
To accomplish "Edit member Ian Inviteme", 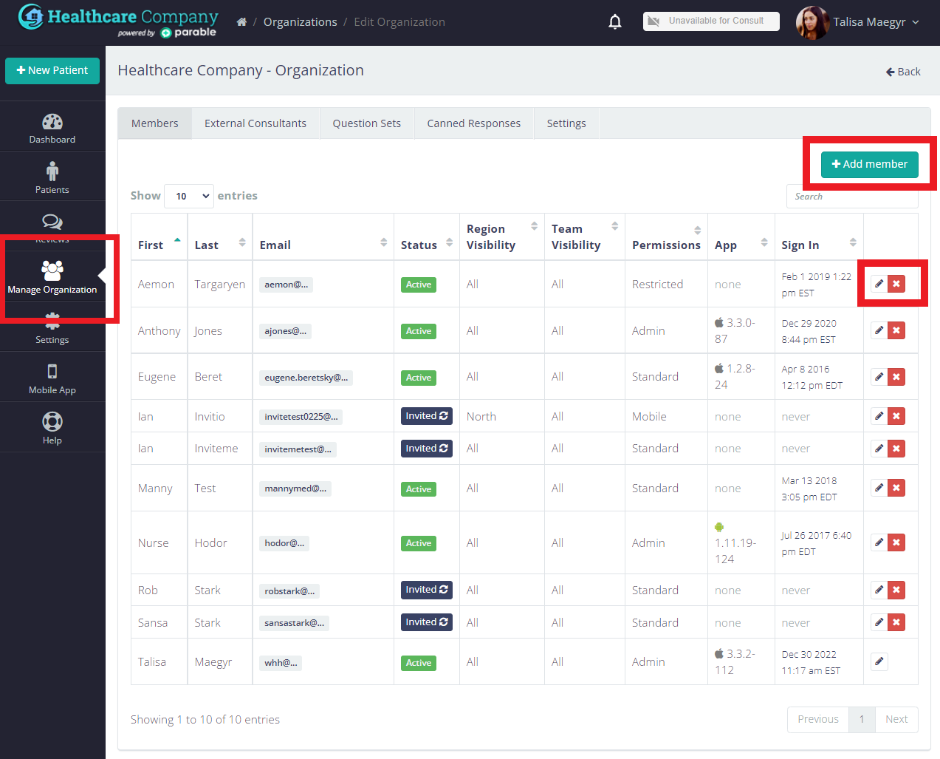I will 879,449.
